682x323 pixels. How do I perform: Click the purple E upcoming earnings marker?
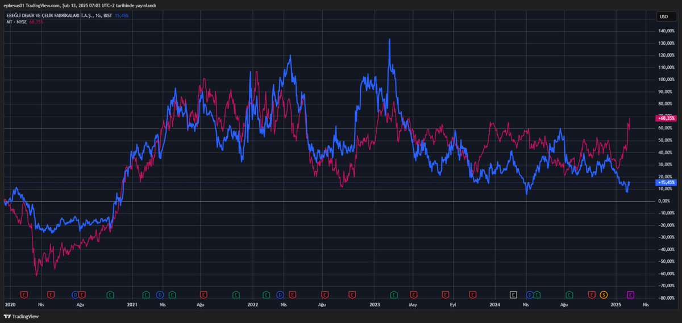630,295
